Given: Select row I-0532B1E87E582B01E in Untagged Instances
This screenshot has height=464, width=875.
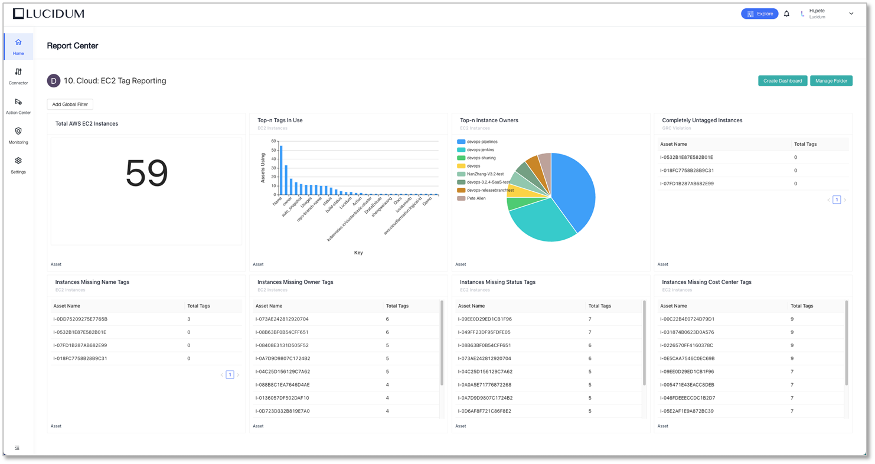Looking at the screenshot, I should tap(753, 158).
